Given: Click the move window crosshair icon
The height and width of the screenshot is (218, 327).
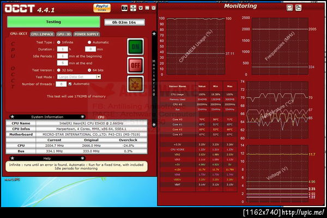Looking at the screenshot, I should [x=133, y=8].
